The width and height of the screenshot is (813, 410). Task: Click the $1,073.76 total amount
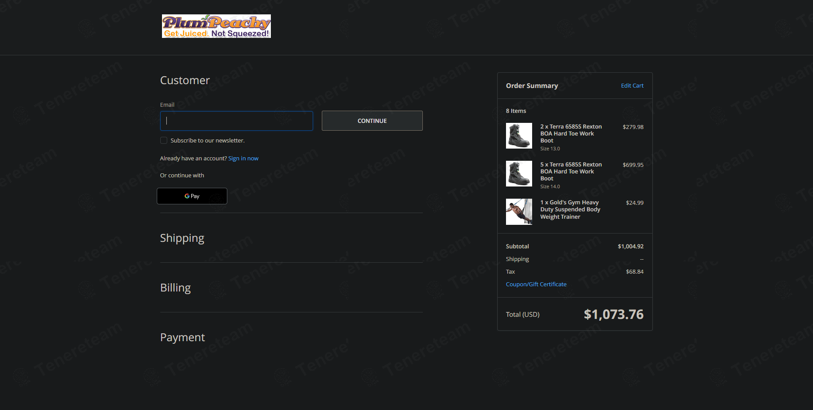pos(614,314)
